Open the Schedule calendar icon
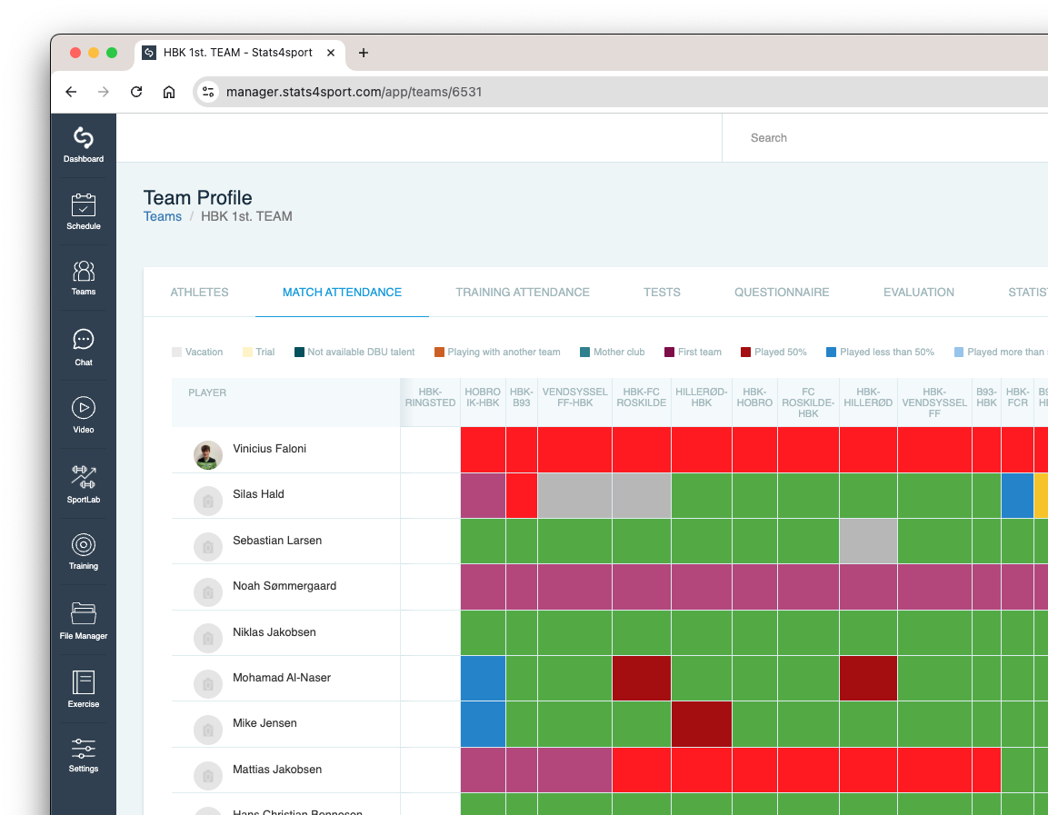The height and width of the screenshot is (815, 1048). [x=84, y=205]
